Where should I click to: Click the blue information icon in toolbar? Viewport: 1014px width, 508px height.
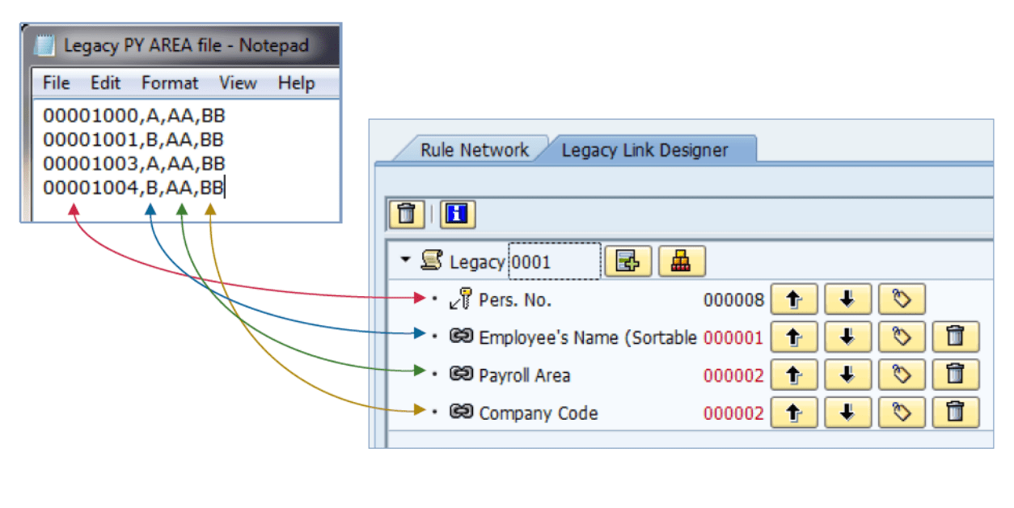point(458,214)
